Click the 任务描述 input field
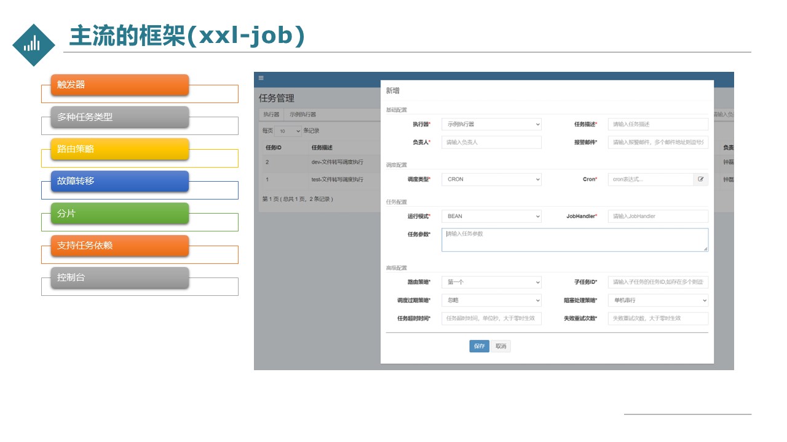The image size is (787, 442). click(658, 124)
